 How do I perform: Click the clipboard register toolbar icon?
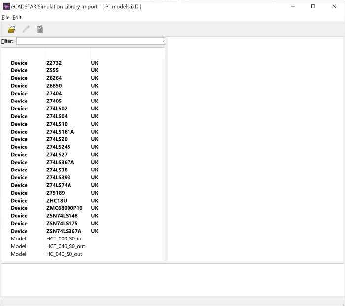[x=40, y=29]
